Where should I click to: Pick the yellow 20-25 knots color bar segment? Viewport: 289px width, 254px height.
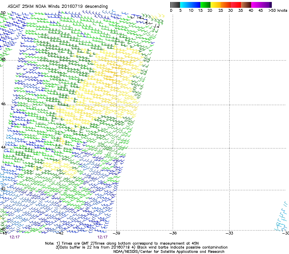pyautogui.click(x=216, y=5)
